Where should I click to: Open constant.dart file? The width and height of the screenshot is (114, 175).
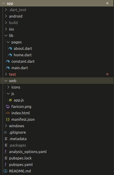[x=57, y=61]
